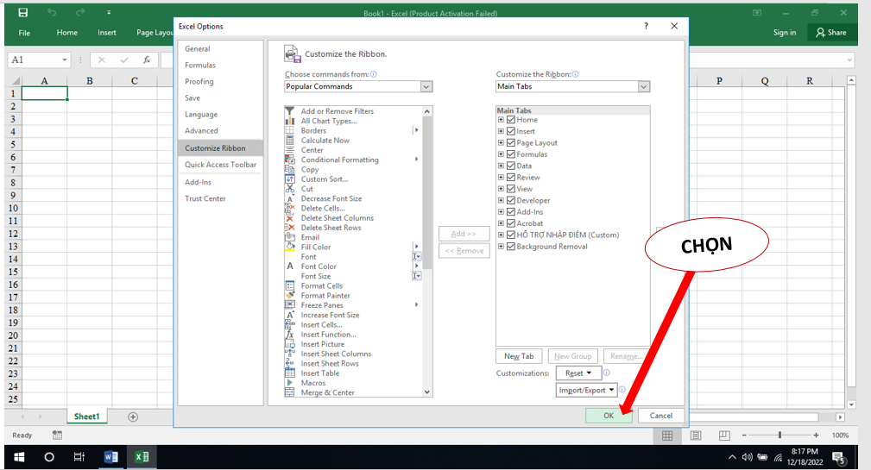This screenshot has height=470, width=871.
Task: Select the Conditional Formatting command icon
Action: point(290,160)
